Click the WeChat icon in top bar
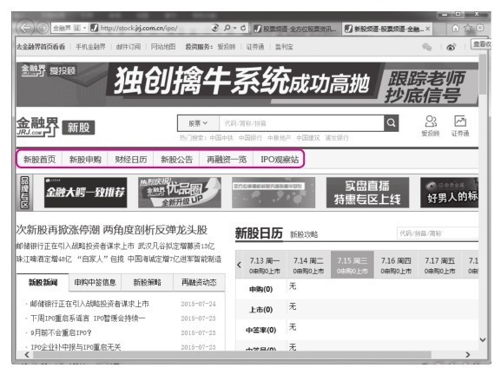Viewport: 501px width, 374px height. pos(427,47)
